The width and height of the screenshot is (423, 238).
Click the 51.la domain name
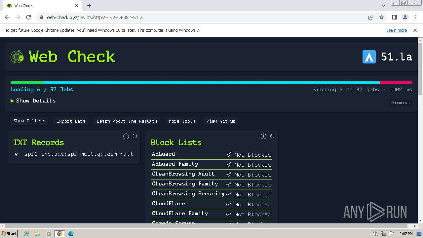[397, 57]
